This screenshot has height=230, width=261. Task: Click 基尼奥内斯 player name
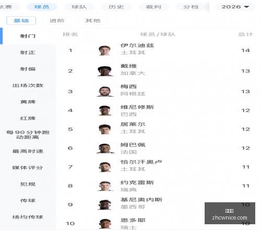pyautogui.click(x=141, y=200)
